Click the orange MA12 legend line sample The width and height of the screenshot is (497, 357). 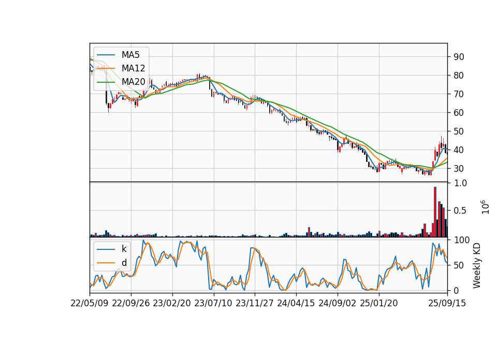point(106,68)
